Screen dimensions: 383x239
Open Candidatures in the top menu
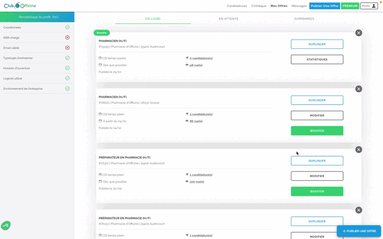pyautogui.click(x=236, y=6)
